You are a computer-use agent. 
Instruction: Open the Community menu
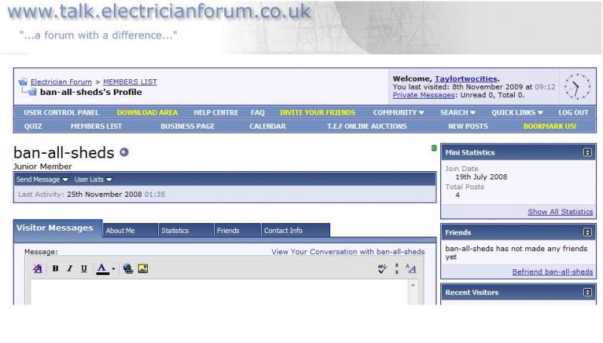click(398, 112)
